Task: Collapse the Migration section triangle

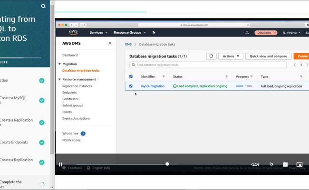Action: [x=59, y=64]
